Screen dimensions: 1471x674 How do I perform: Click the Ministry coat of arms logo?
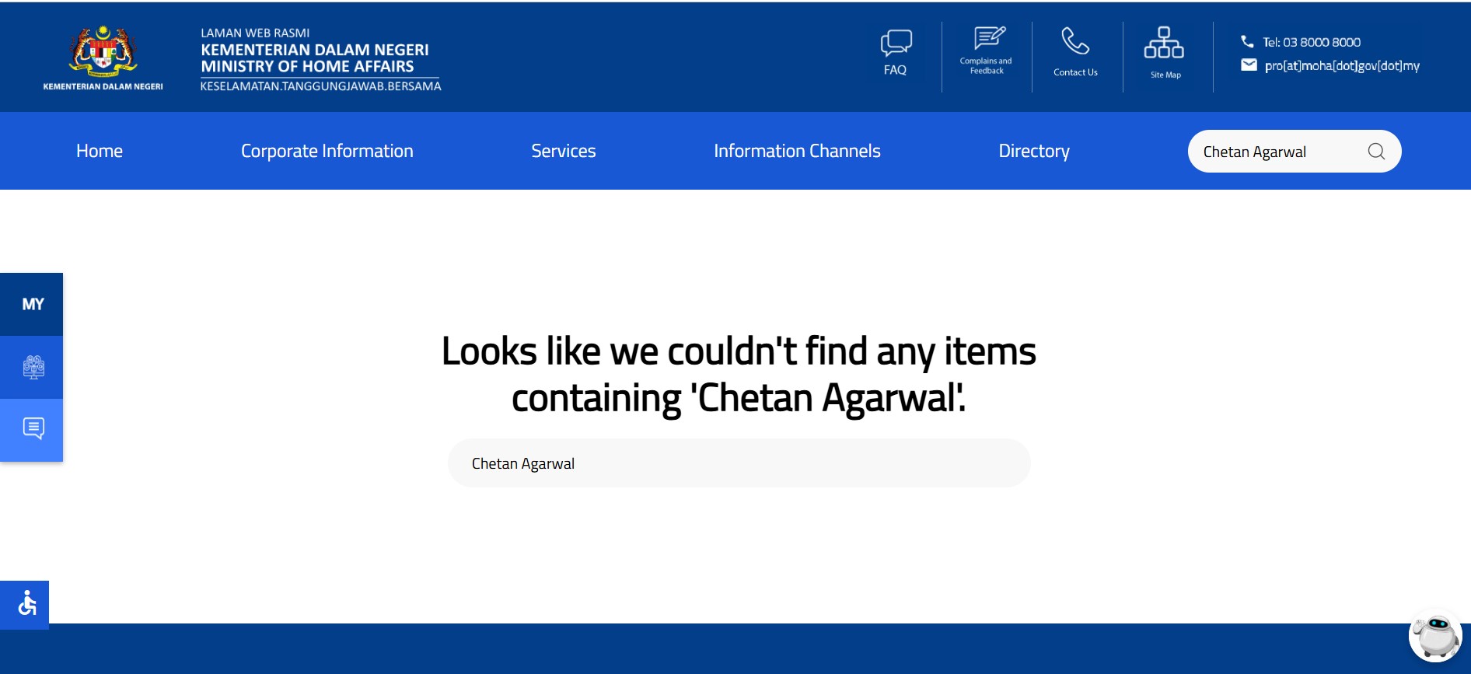tap(103, 53)
